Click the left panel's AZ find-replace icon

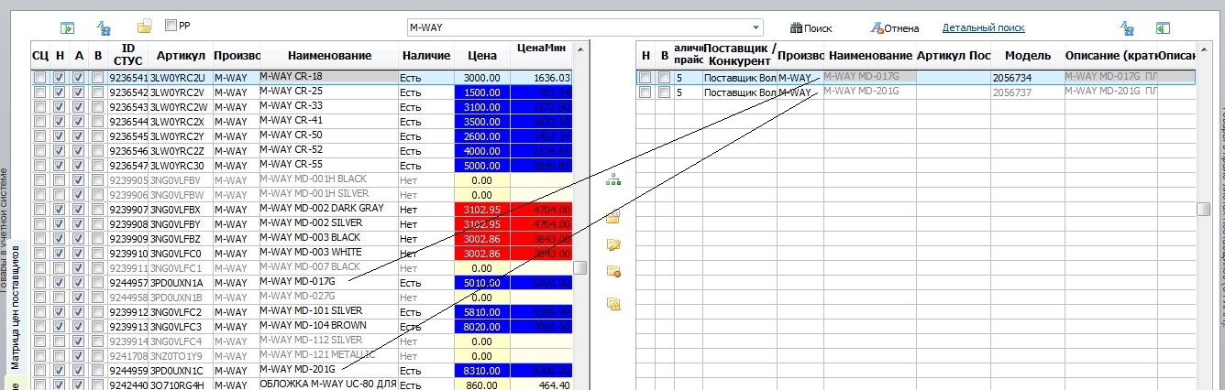(x=104, y=28)
